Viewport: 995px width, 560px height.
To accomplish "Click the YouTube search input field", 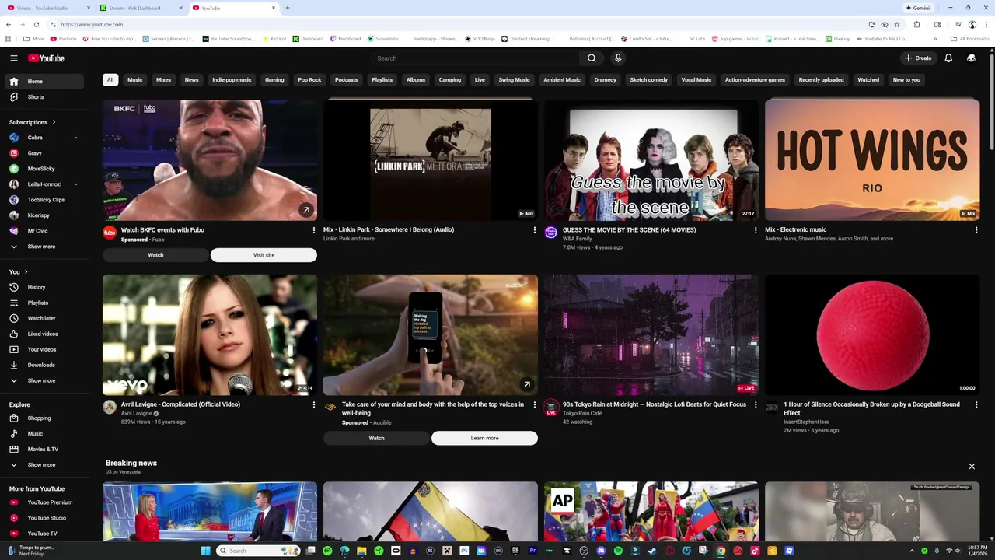I will pos(475,58).
